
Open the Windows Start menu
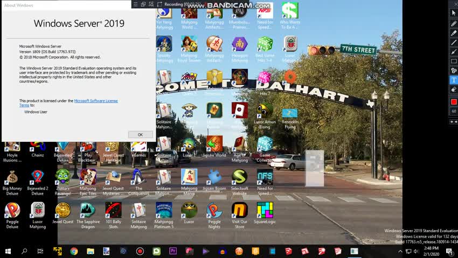coord(8,251)
